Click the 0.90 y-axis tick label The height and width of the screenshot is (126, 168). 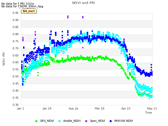[16, 20]
